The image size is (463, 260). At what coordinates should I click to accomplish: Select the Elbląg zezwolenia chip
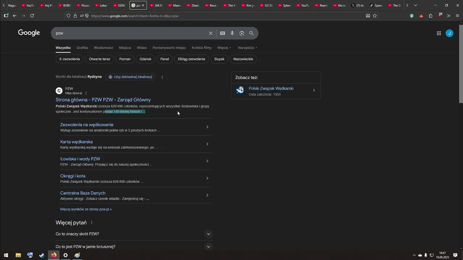[191, 59]
